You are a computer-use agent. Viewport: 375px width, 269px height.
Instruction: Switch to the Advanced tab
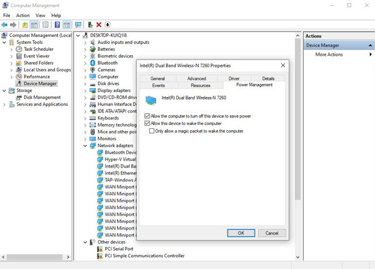(197, 78)
